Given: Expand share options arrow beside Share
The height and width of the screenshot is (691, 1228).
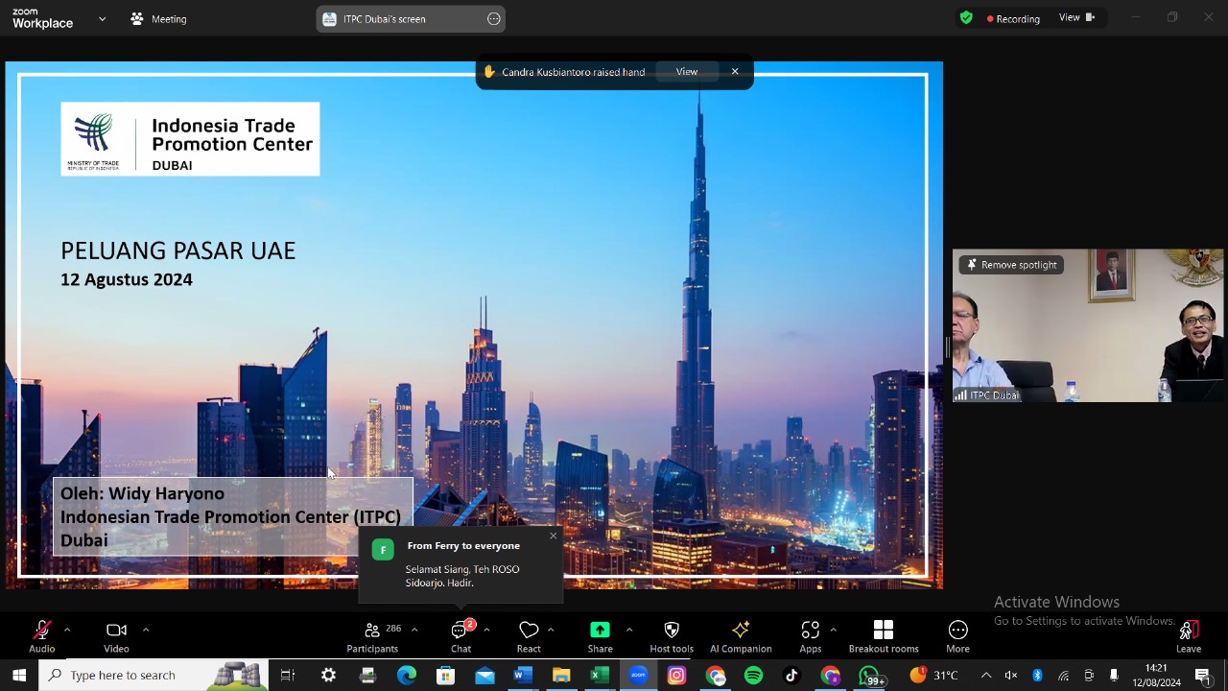Looking at the screenshot, I should [629, 630].
